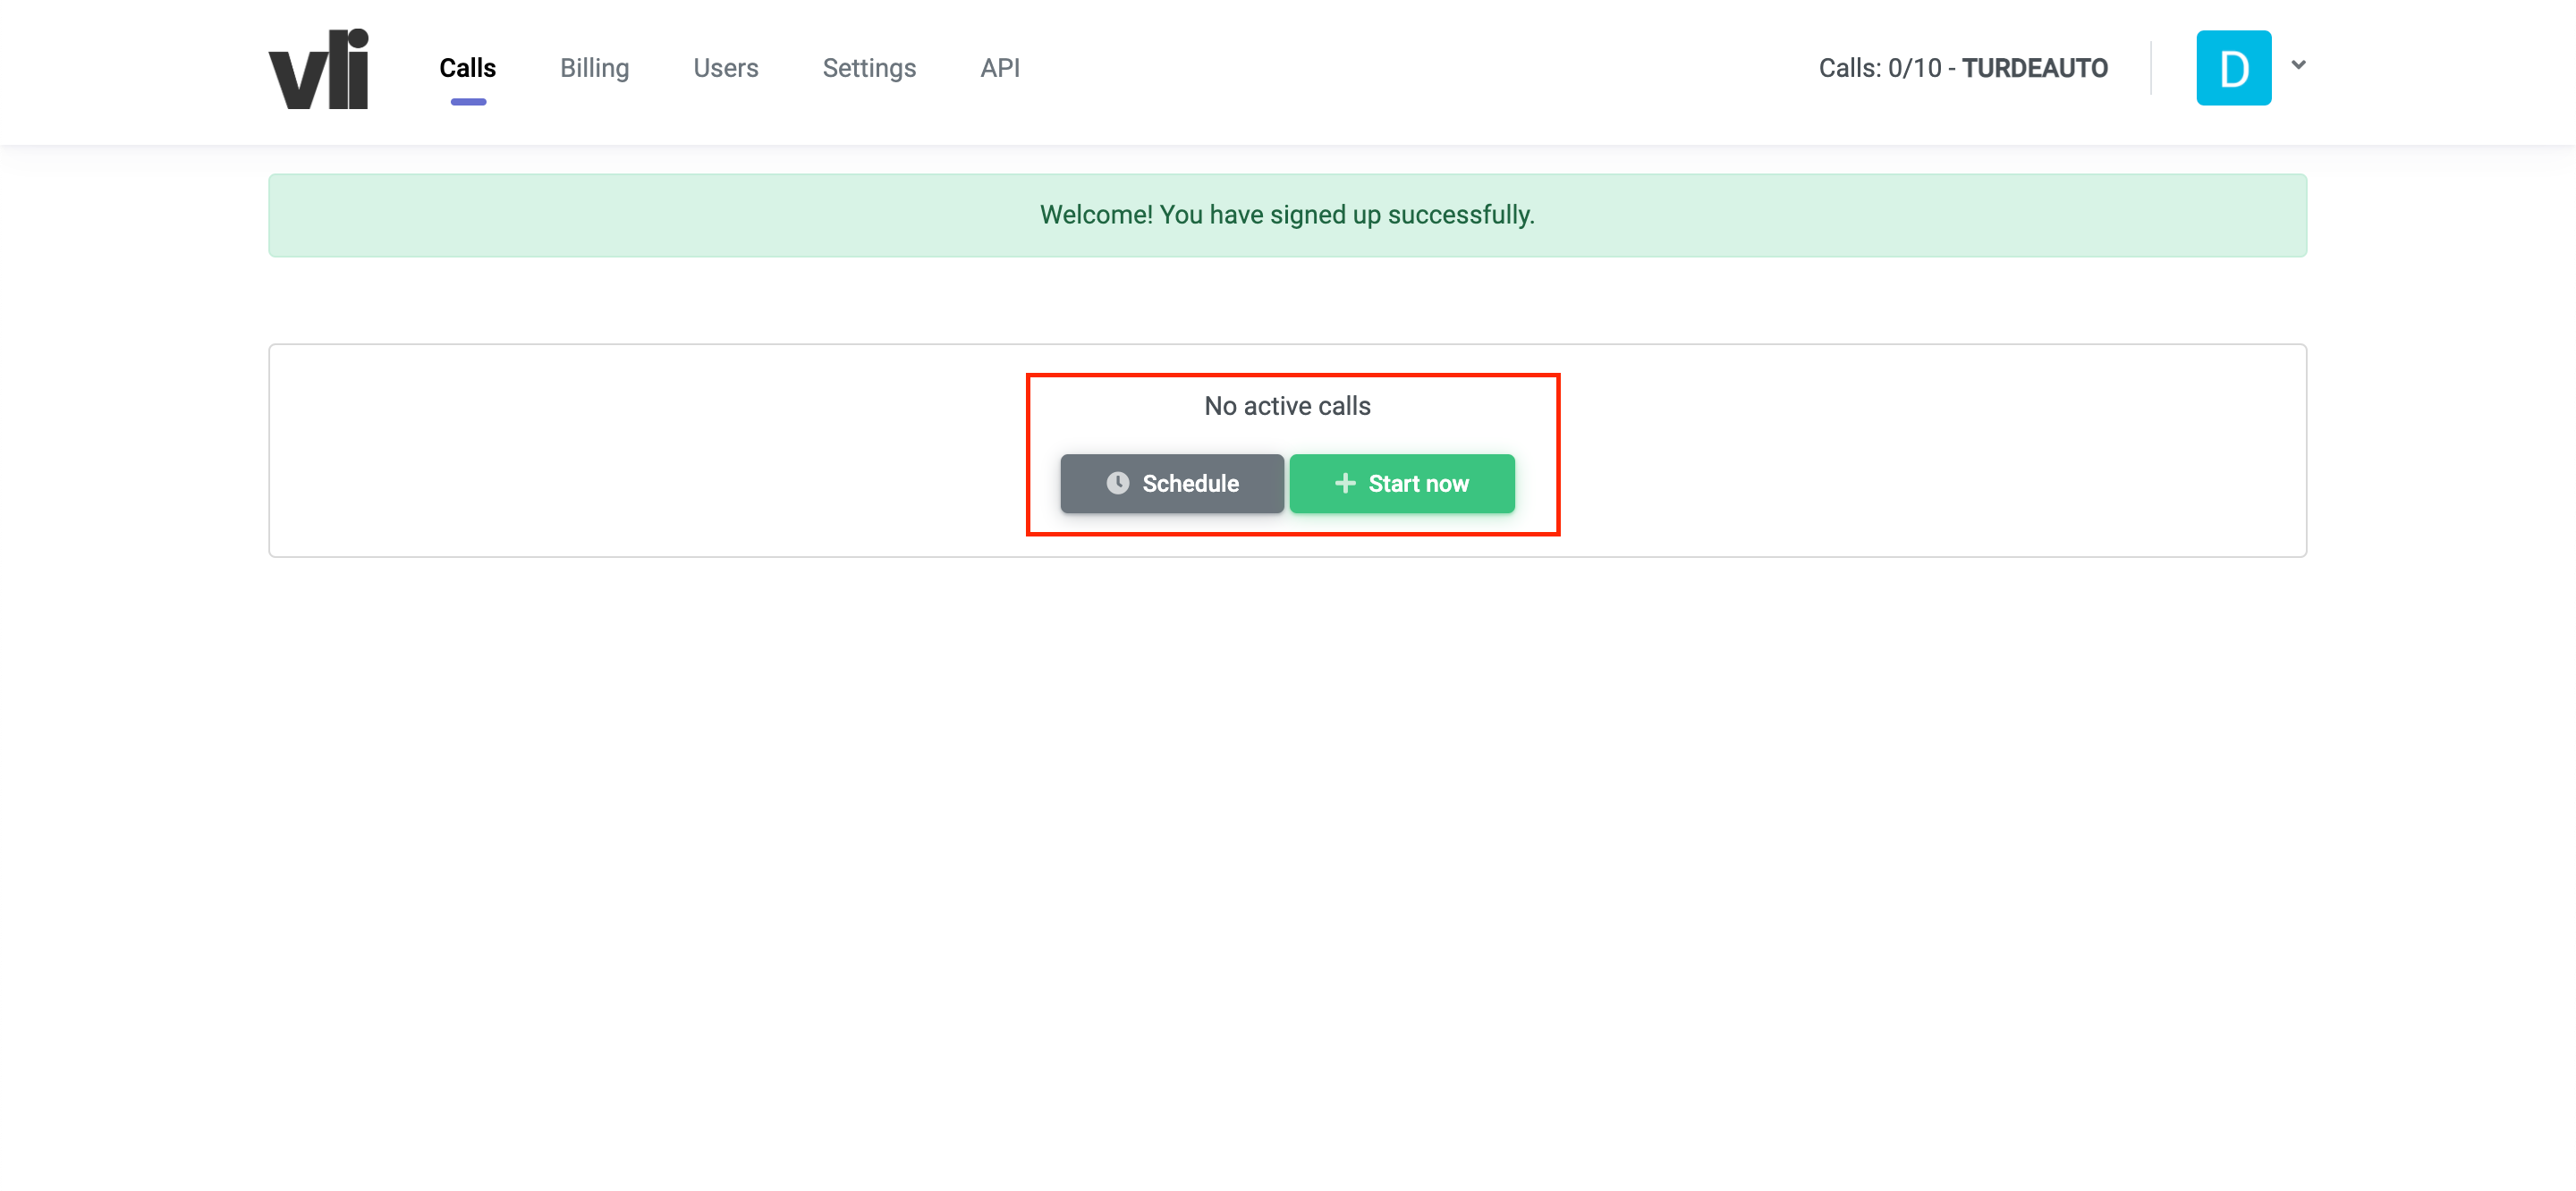Select the API tab
The width and height of the screenshot is (2576, 1191).
tap(999, 68)
